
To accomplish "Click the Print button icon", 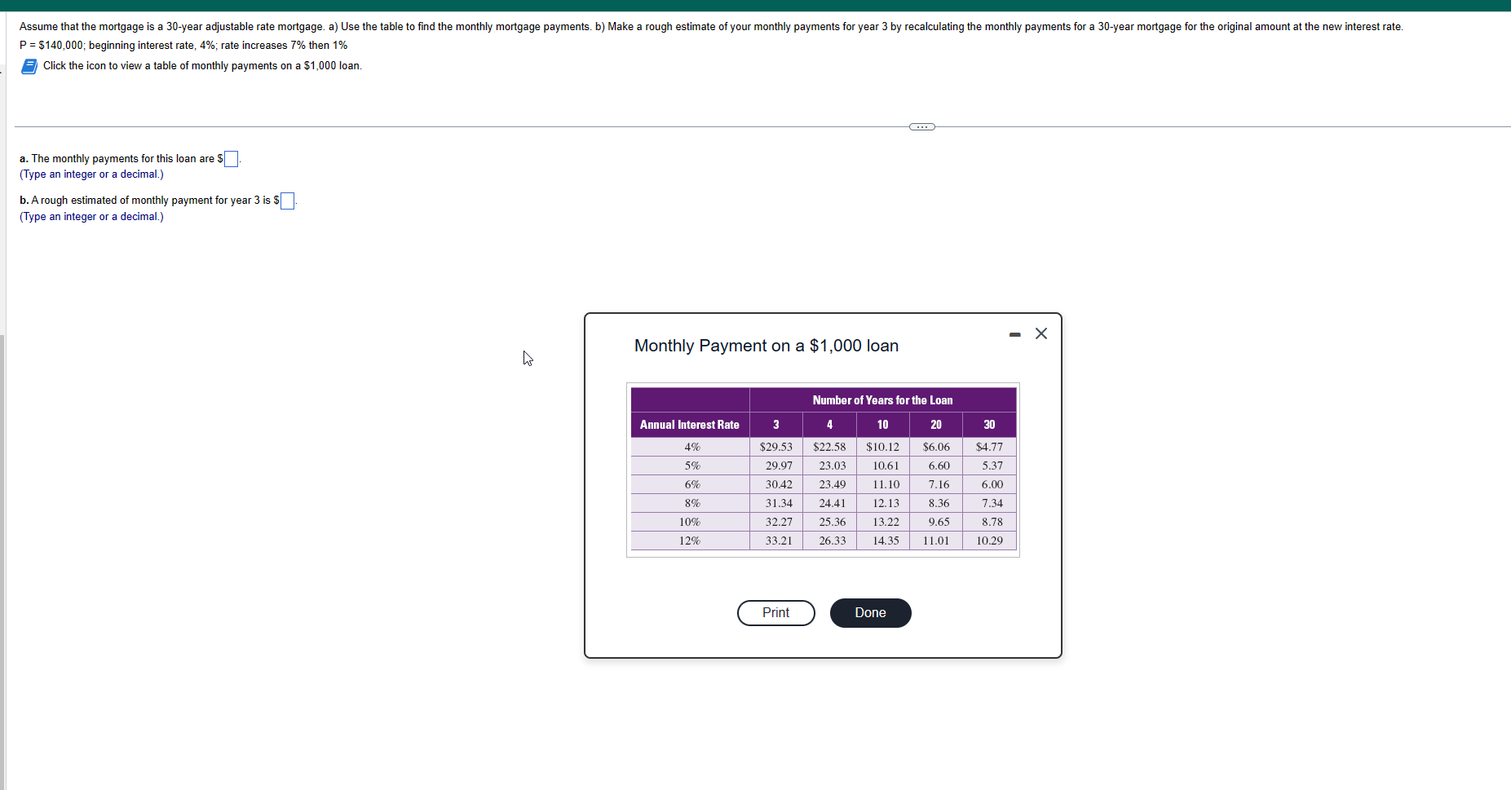I will pos(775,613).
